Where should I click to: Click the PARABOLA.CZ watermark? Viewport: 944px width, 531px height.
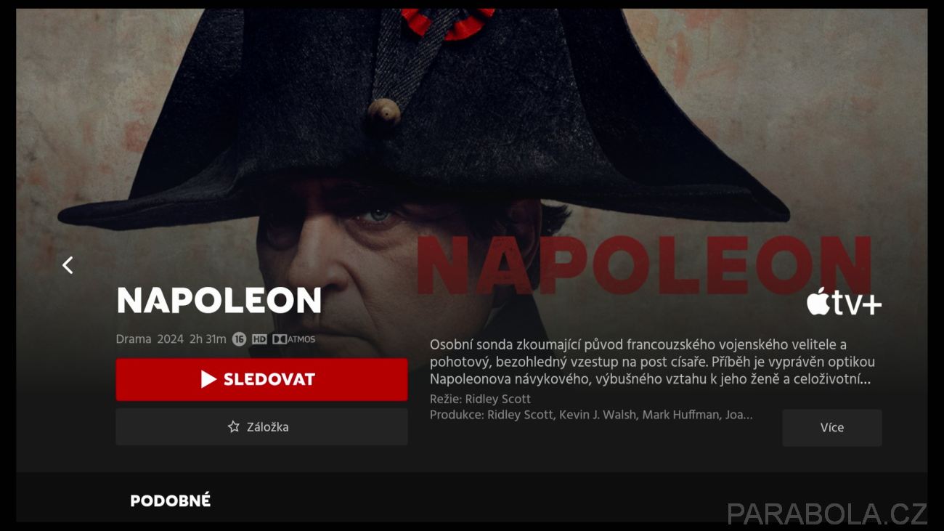pyautogui.click(x=827, y=514)
